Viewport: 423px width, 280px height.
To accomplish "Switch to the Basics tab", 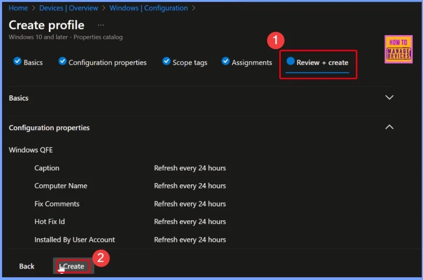I will tap(28, 62).
